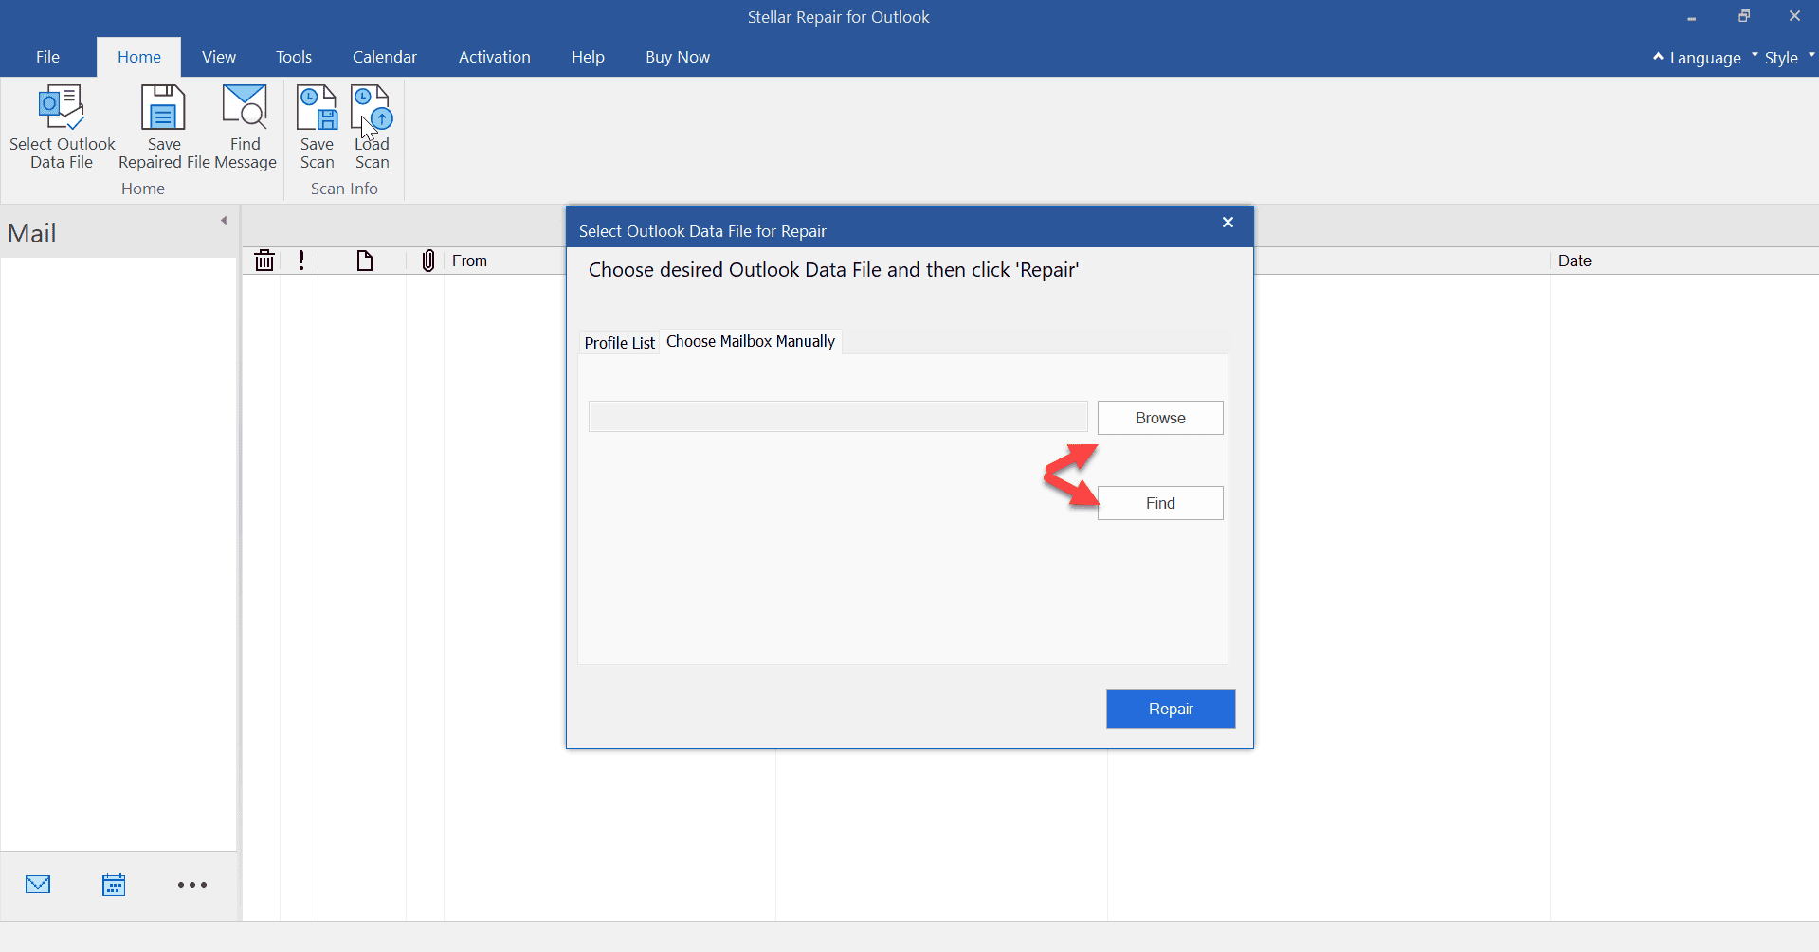This screenshot has height=952, width=1819.
Task: Click the Repair button
Action: click(x=1171, y=709)
